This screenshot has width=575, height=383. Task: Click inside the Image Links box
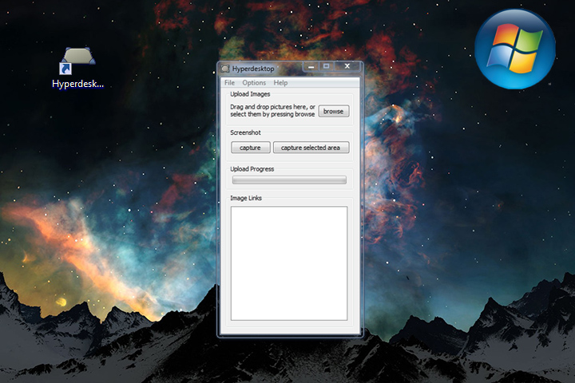pos(289,263)
